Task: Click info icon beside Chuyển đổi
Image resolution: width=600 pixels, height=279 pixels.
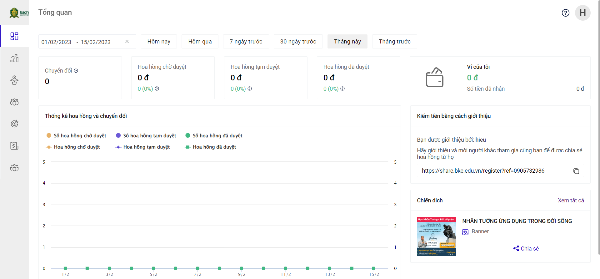Action: click(76, 71)
